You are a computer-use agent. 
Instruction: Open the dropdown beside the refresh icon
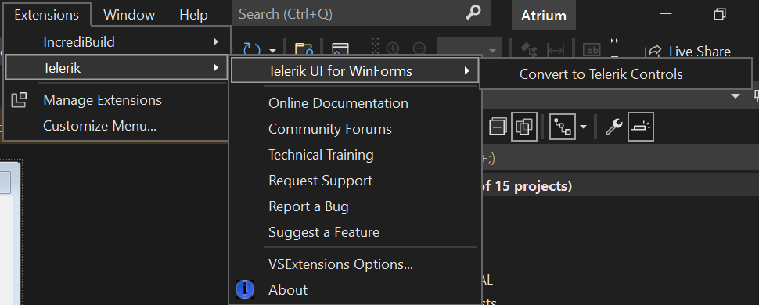272,50
